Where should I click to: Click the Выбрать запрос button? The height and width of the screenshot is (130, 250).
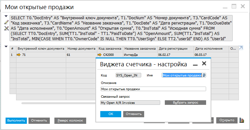click(185, 103)
